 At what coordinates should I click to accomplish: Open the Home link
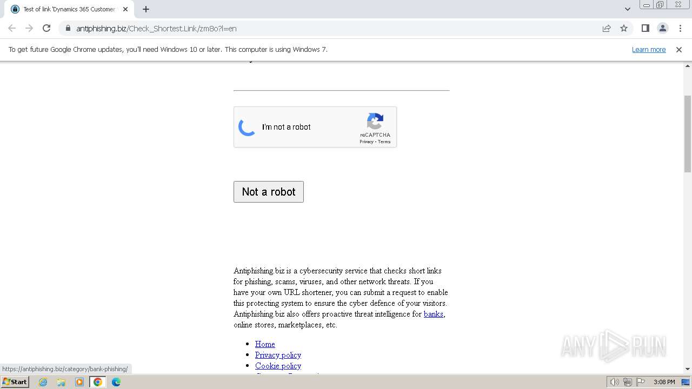coord(265,344)
